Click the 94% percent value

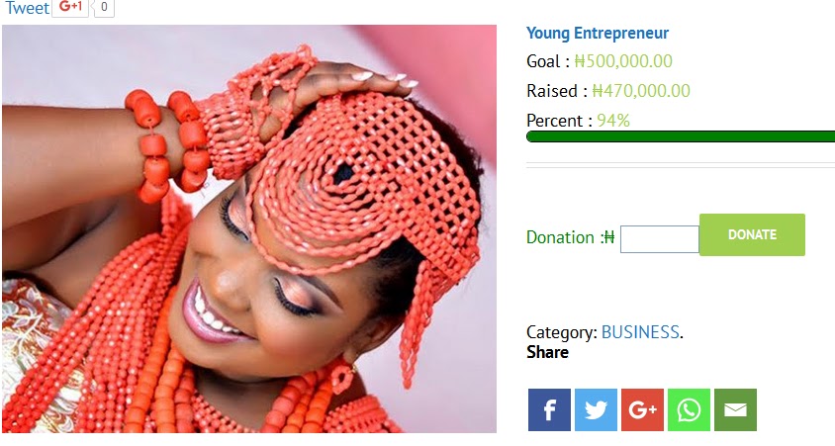click(x=613, y=121)
